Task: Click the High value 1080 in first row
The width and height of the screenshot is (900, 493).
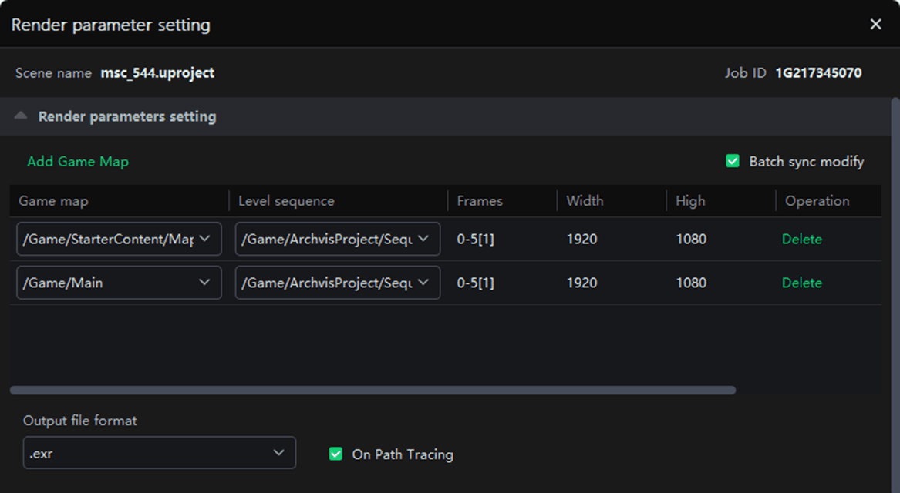Action: (x=691, y=239)
